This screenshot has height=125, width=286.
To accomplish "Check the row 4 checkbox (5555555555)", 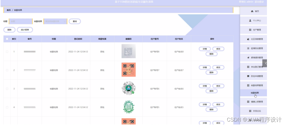I will pos(7,107).
